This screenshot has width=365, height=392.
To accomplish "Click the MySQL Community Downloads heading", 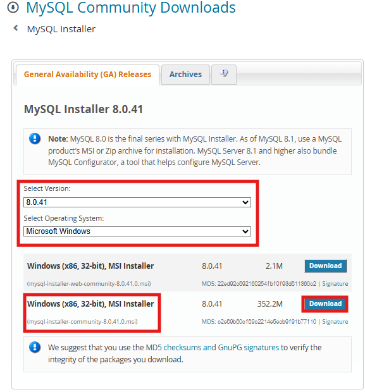I will pos(131,8).
